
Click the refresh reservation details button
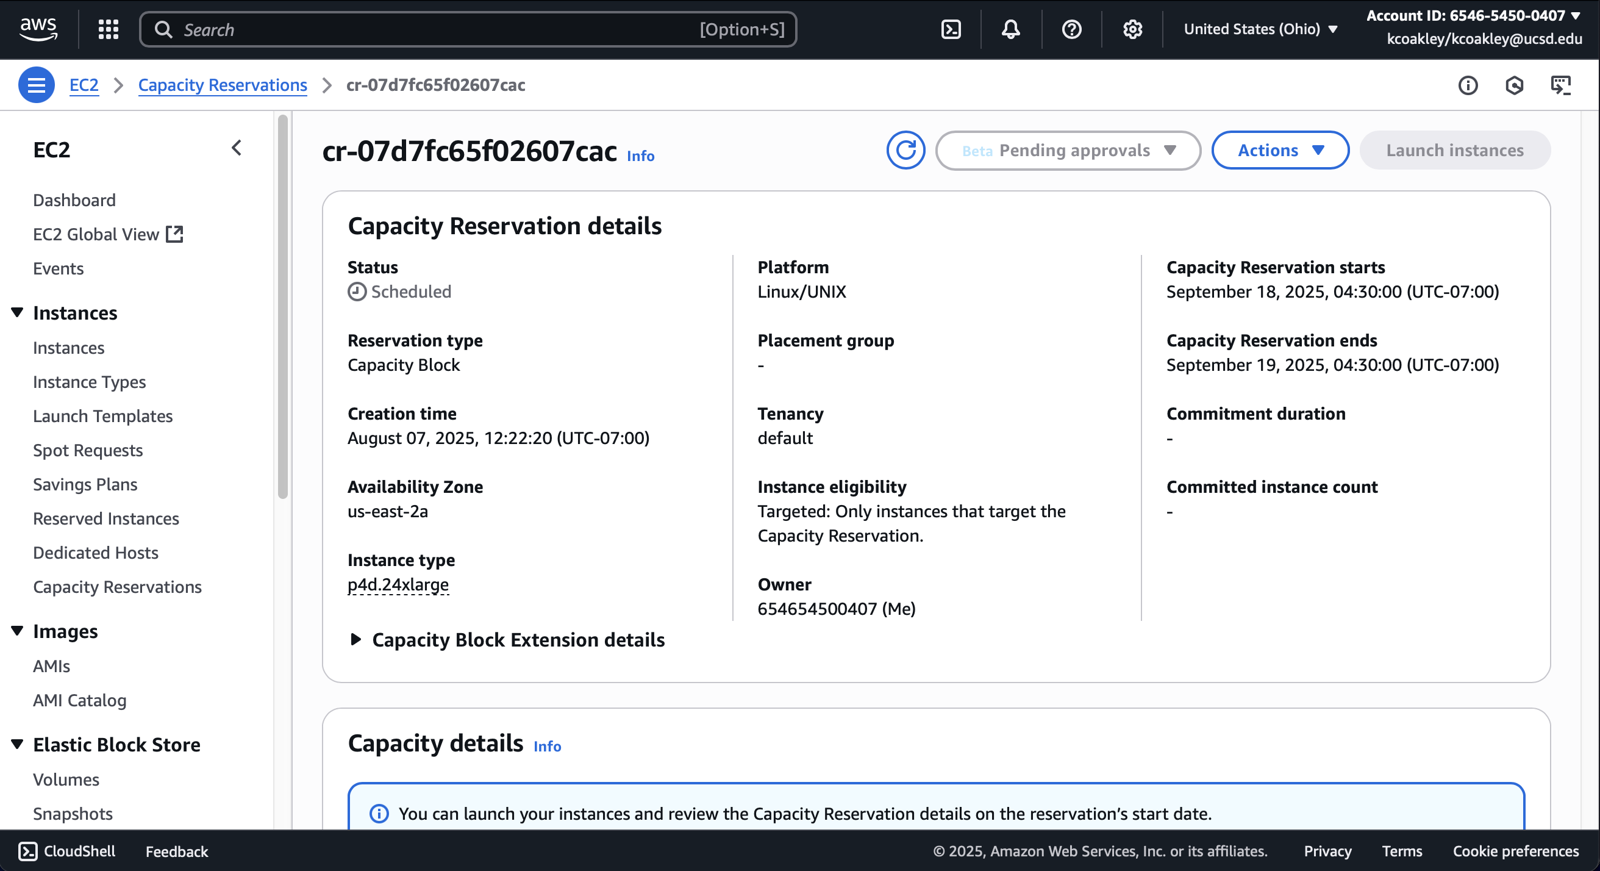(905, 150)
